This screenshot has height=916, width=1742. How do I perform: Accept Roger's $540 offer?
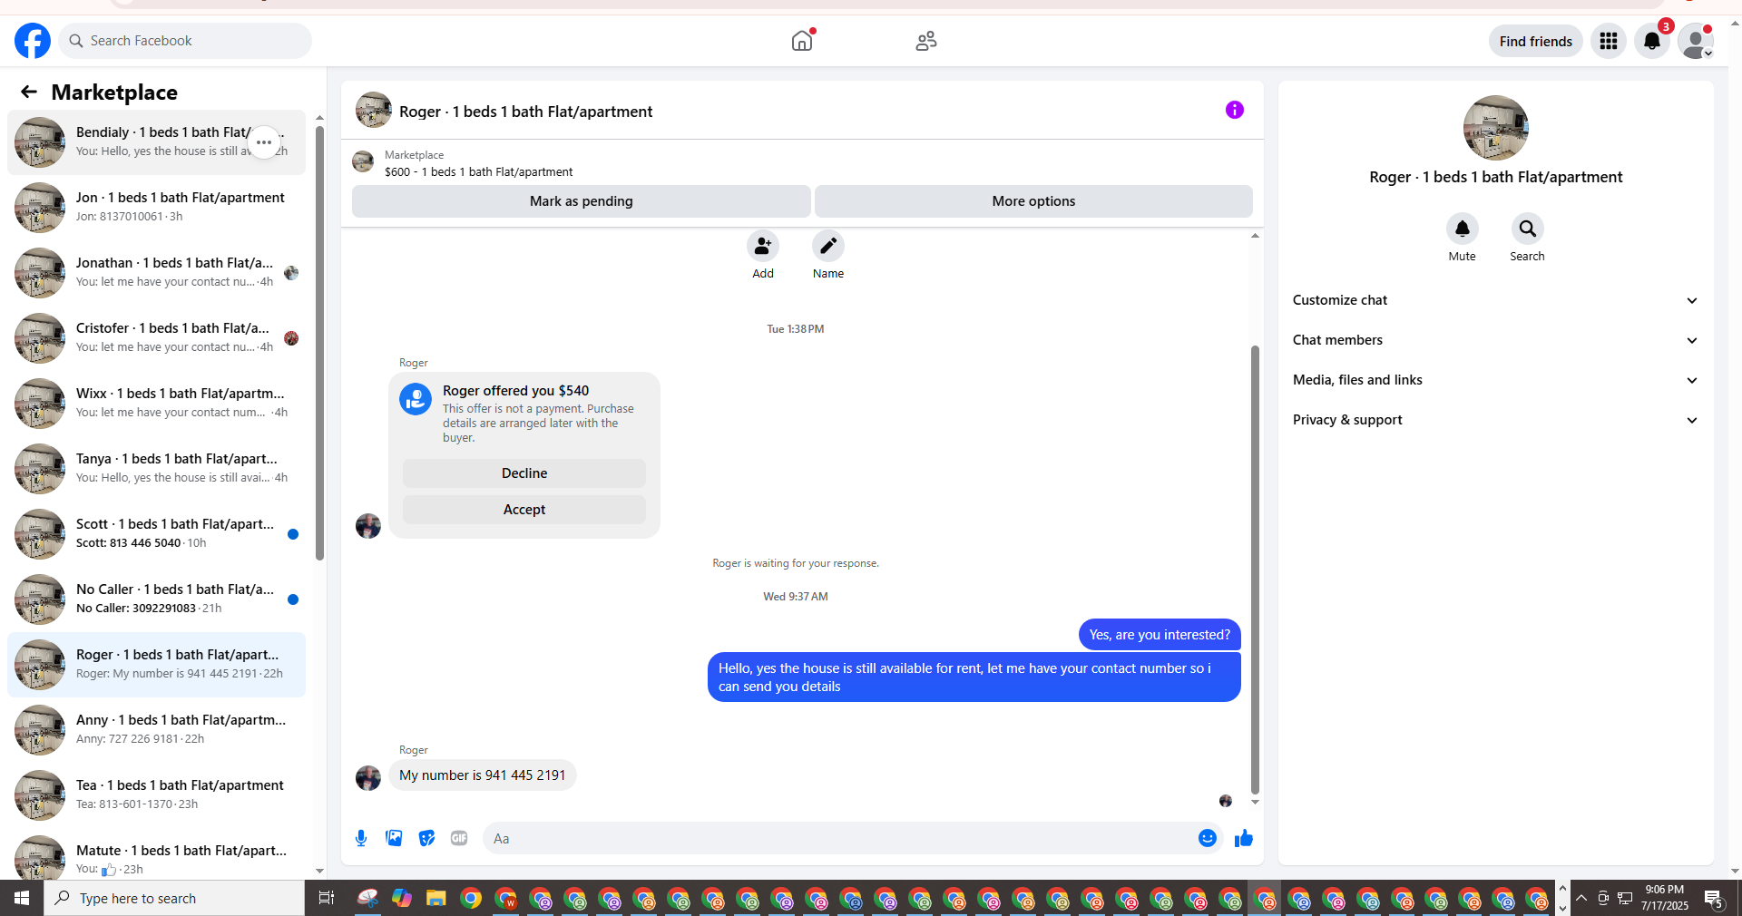pyautogui.click(x=524, y=510)
